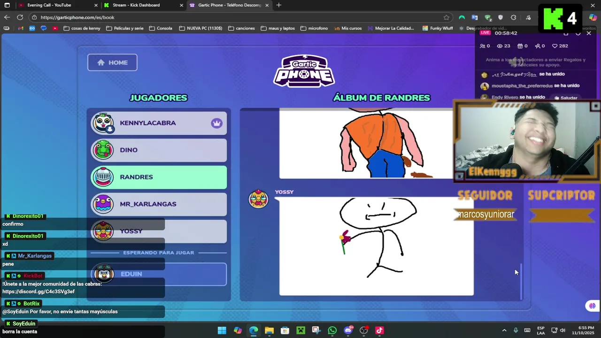Screen dimensions: 601x338
Task: Open Minecraft from the taskbar
Action: (300, 330)
